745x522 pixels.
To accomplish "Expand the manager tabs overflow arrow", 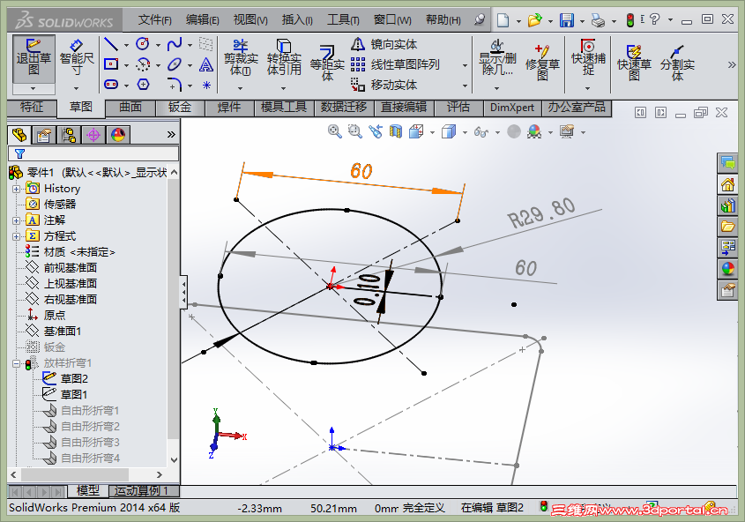I will (171, 135).
